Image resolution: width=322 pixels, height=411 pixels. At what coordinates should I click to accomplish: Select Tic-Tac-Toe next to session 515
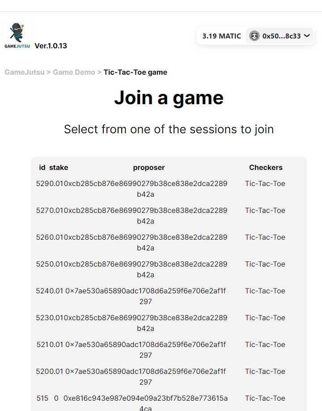click(x=266, y=398)
